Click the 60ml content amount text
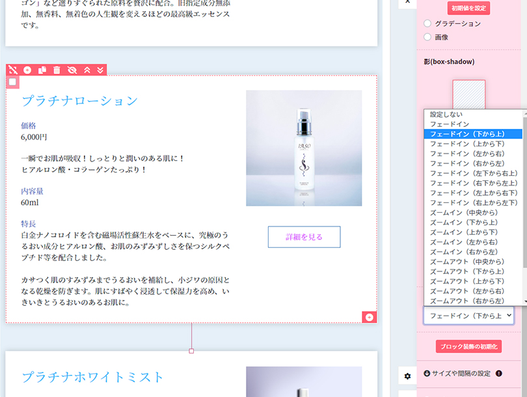527x397 pixels. [x=29, y=202]
